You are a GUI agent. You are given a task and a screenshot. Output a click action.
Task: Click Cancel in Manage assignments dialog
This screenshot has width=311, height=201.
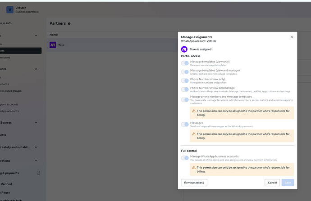click(x=272, y=183)
